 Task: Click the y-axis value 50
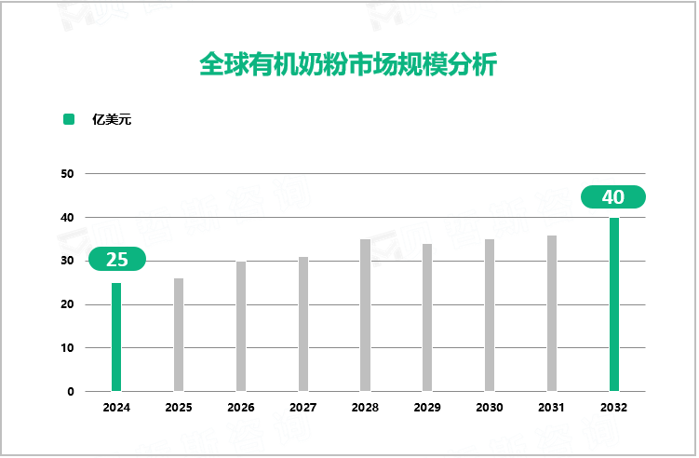tap(67, 174)
